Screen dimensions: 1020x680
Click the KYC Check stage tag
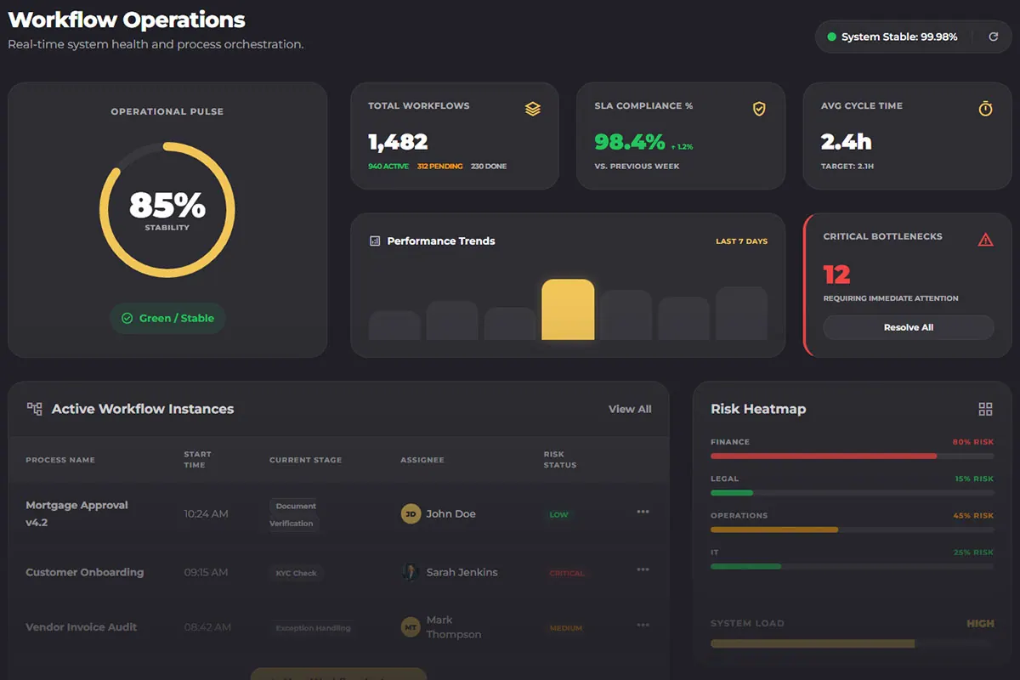pyautogui.click(x=296, y=573)
